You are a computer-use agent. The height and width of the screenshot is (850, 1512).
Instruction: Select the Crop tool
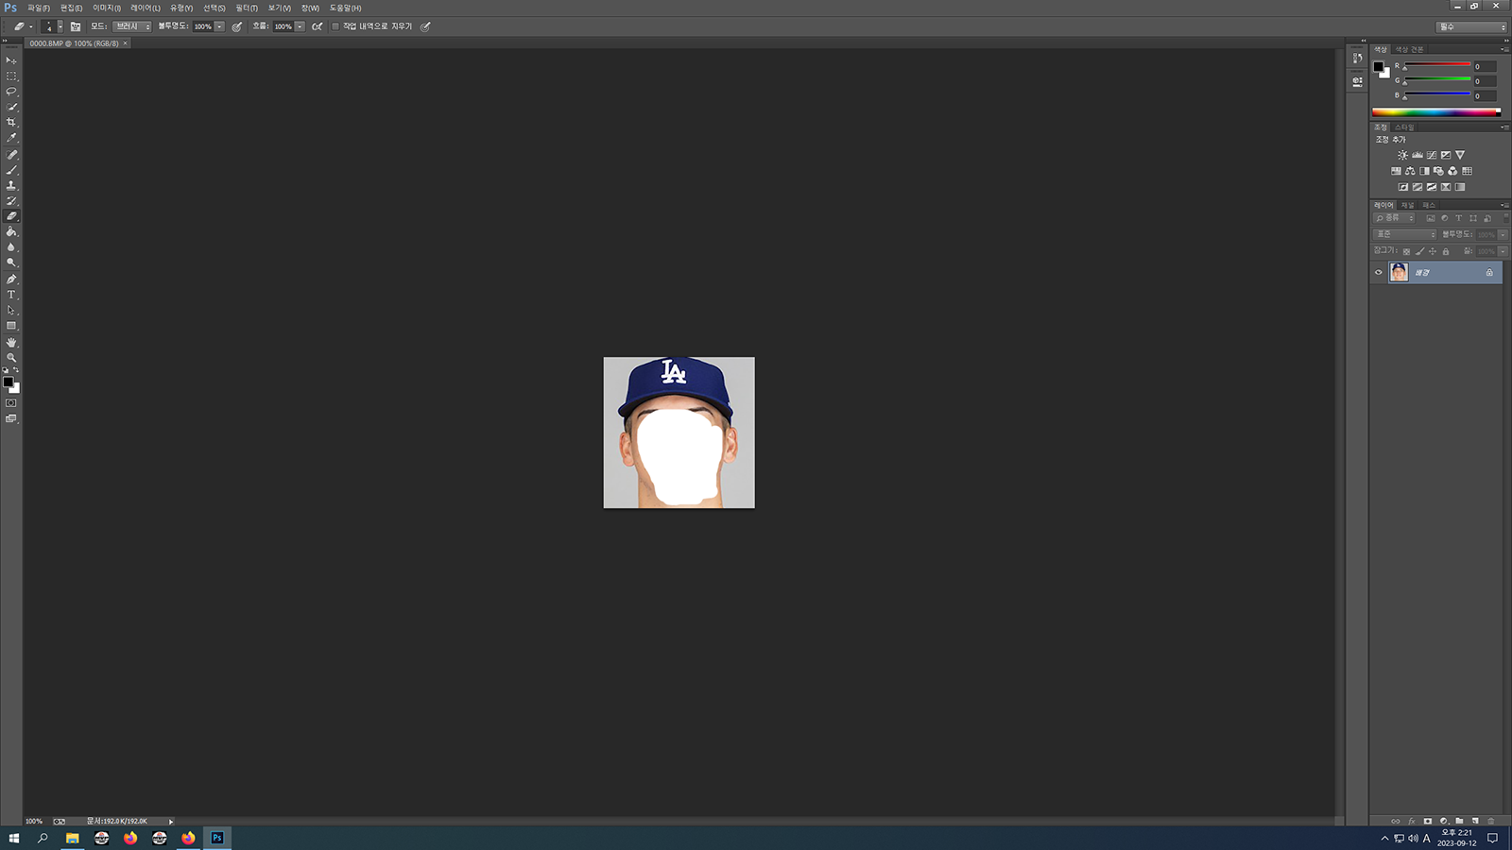[11, 123]
